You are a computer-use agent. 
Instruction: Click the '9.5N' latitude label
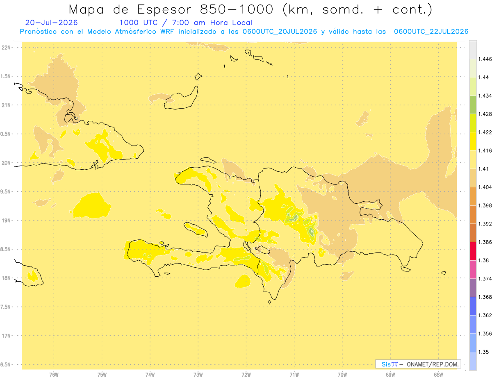tap(6, 191)
